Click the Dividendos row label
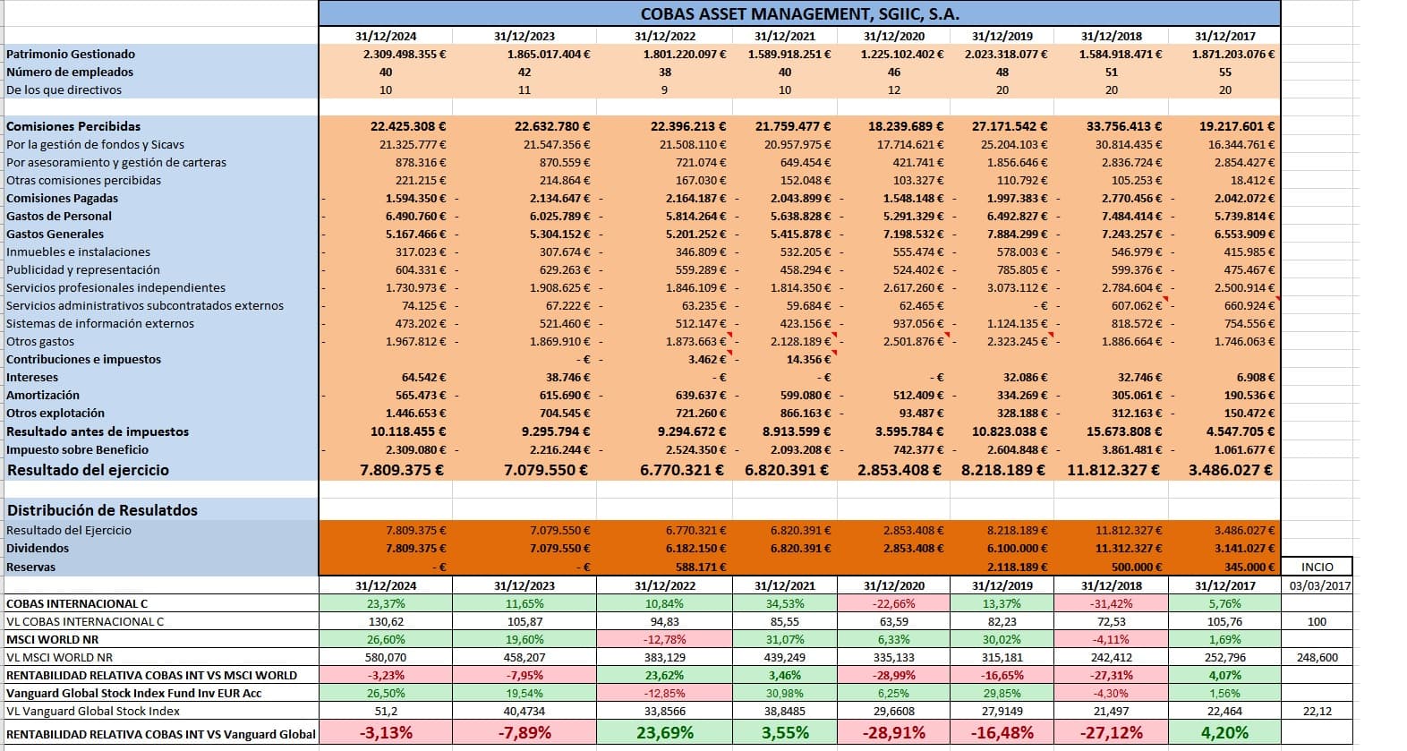The image size is (1407, 751). coord(38,549)
